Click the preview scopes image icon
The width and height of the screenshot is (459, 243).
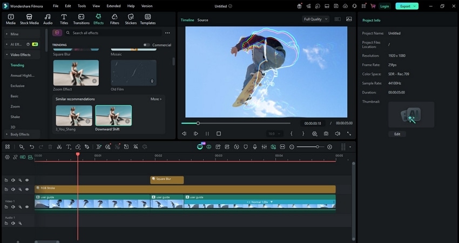pyautogui.click(x=349, y=19)
